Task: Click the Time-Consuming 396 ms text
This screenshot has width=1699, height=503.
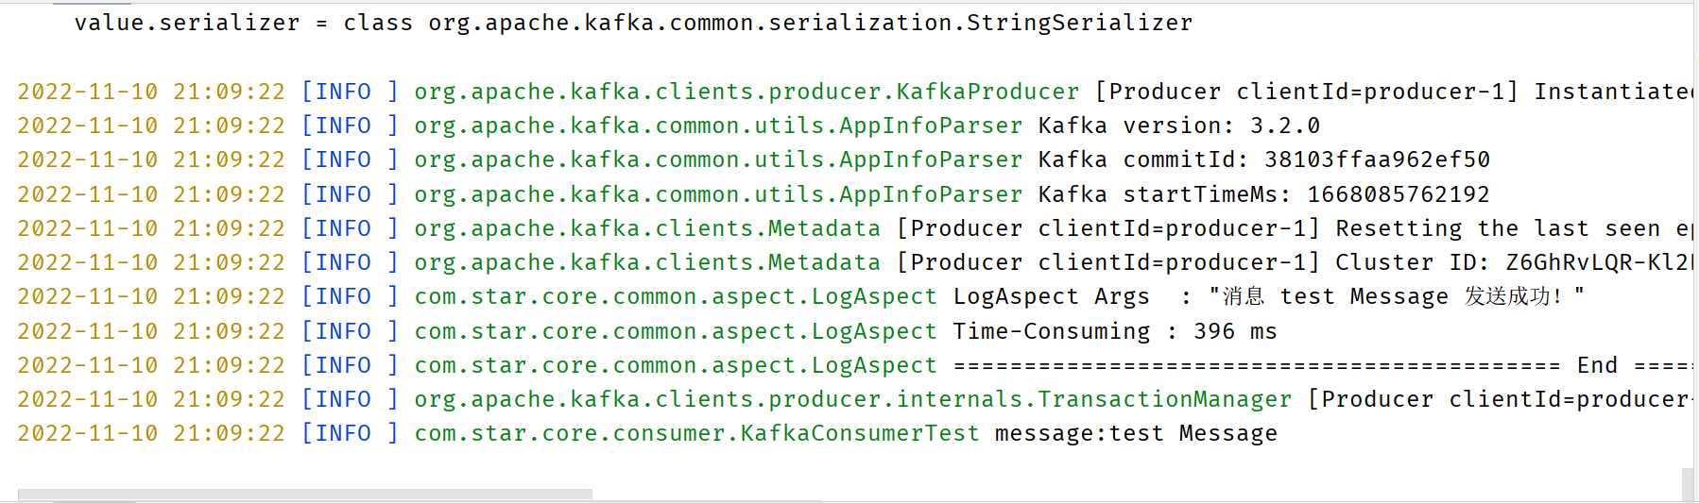Action: coord(1114,331)
